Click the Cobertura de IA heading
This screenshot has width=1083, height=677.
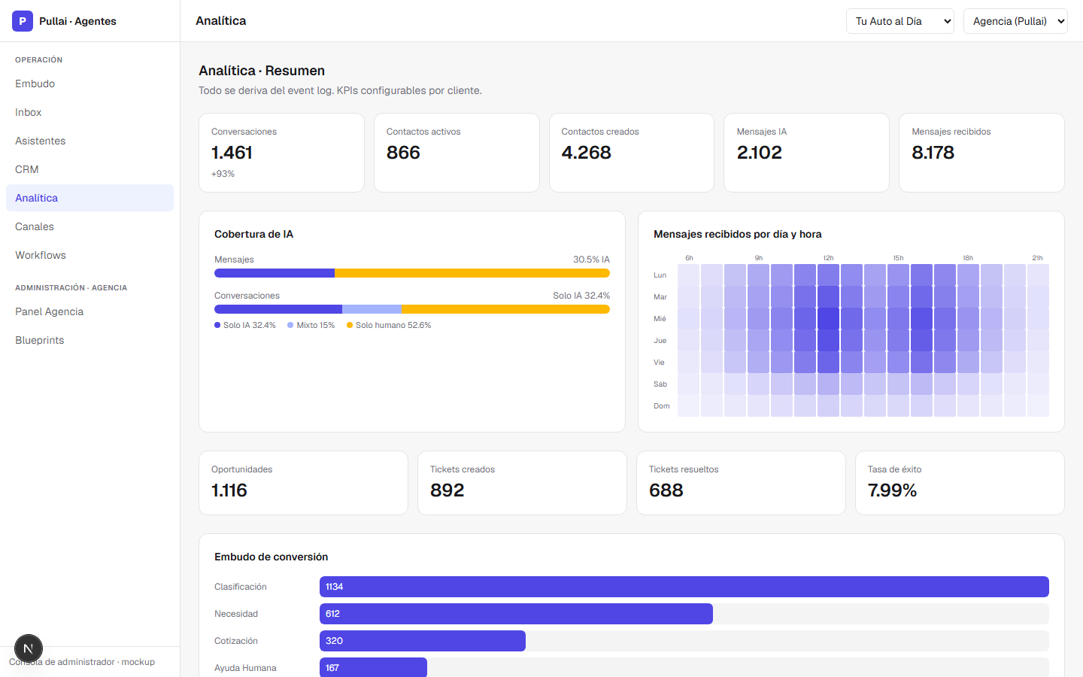click(253, 234)
